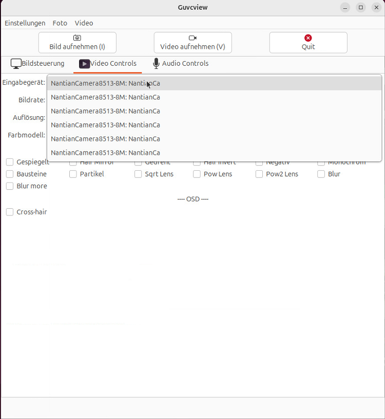The width and height of the screenshot is (385, 419).
Task: Enable the Gespiegelt checkbox
Action: coord(10,162)
